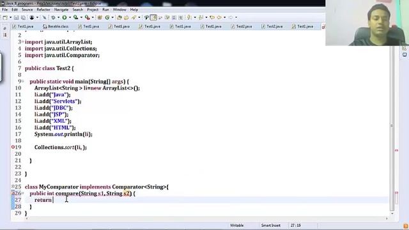Click the lower icon in left trim bar
This screenshot has width=409, height=230.
(4, 34)
